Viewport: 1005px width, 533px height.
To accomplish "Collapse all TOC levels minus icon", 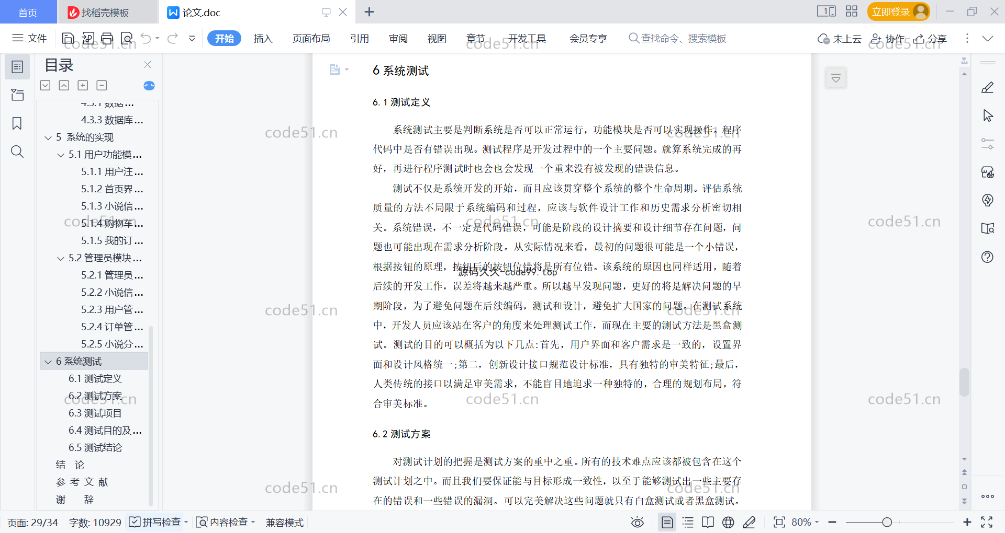I will (x=102, y=85).
